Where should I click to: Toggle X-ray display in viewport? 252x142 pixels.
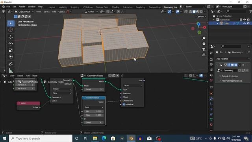pyautogui.click(x=186, y=11)
